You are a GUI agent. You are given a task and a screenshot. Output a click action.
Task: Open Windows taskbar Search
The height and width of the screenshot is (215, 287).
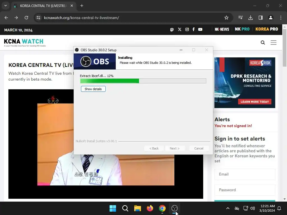coord(125,208)
